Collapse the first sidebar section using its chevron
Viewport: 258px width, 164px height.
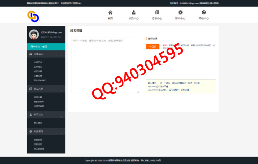[x=61, y=55]
